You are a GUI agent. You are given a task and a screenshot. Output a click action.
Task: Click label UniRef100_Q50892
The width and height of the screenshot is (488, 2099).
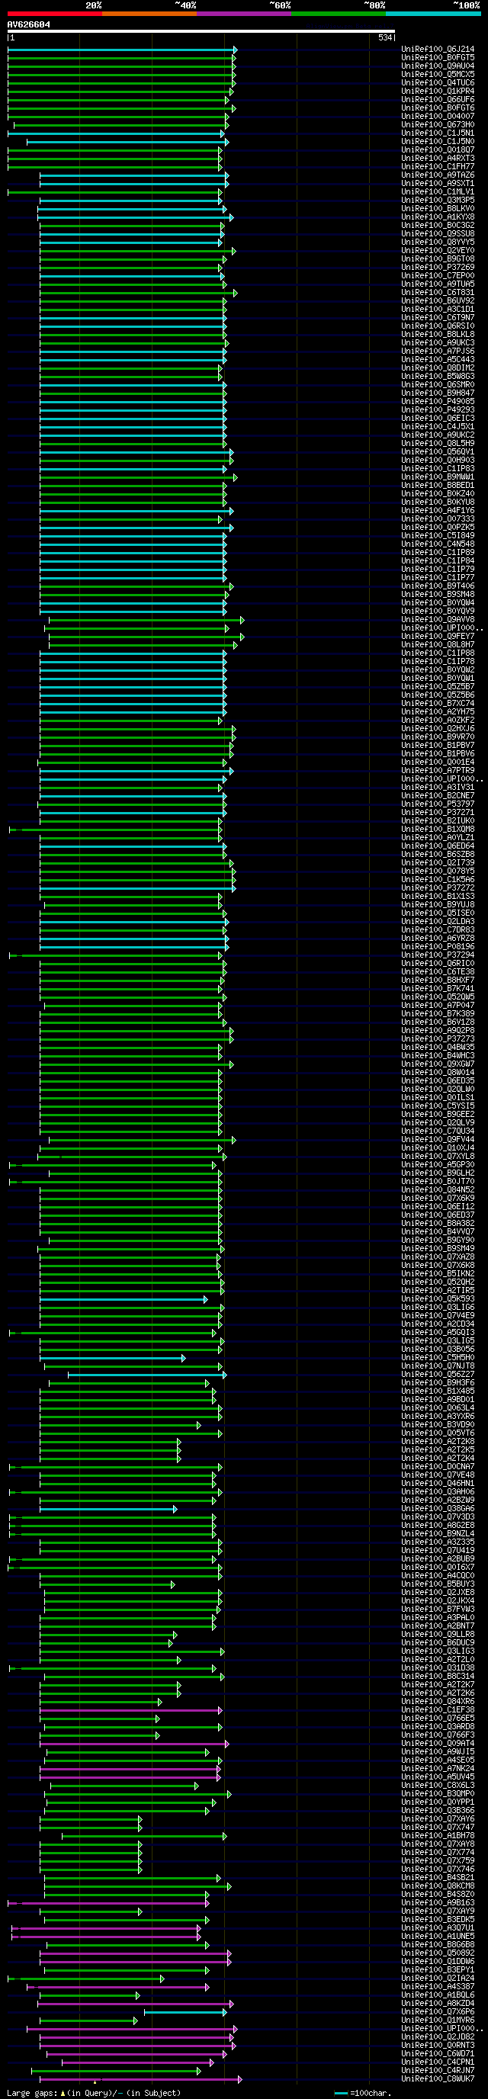tap(438, 1954)
